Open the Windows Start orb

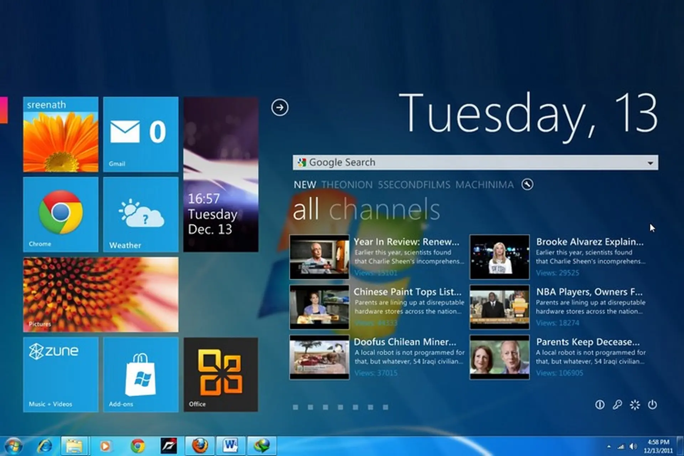[14, 446]
